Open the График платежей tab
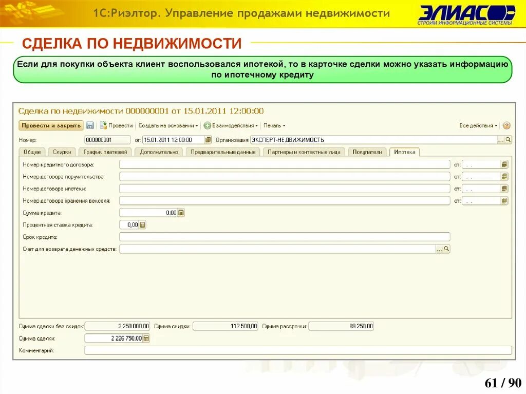The width and height of the screenshot is (526, 394). pyautogui.click(x=105, y=152)
